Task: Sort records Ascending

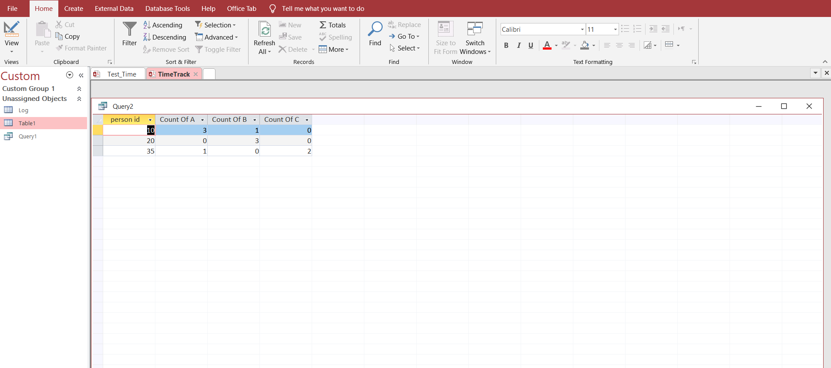Action: tap(163, 25)
